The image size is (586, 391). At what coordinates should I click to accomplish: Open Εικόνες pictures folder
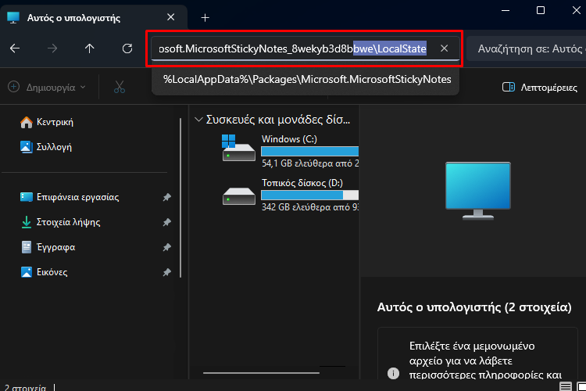[44, 272]
